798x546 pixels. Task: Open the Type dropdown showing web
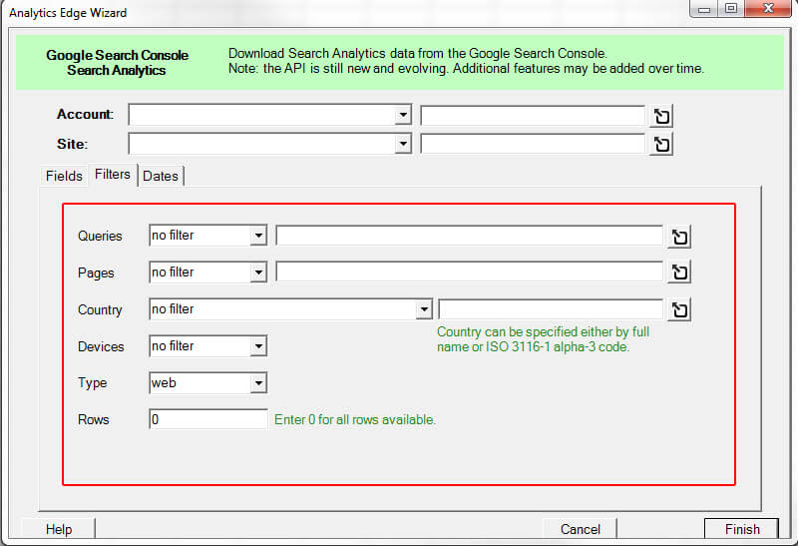point(258,383)
